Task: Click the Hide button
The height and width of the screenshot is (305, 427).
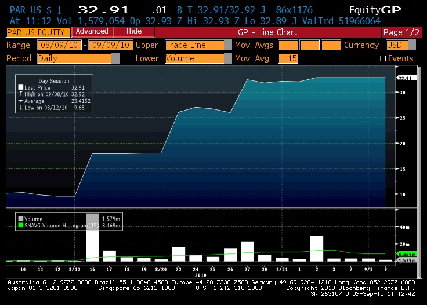Action: 134,31
